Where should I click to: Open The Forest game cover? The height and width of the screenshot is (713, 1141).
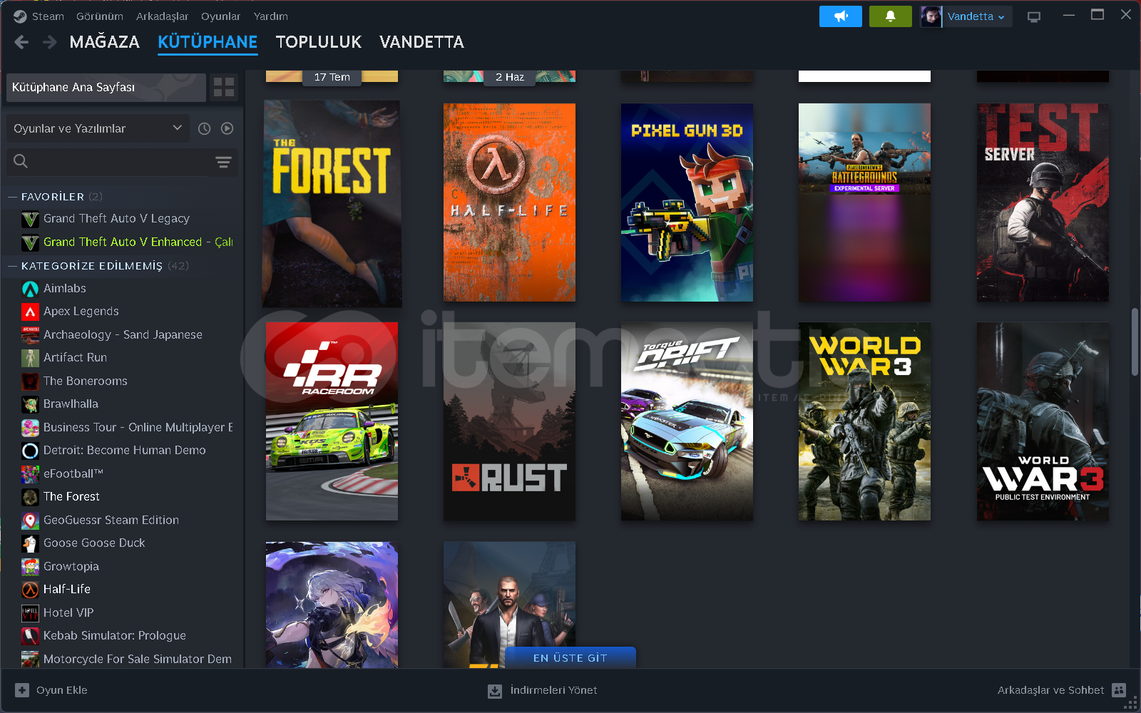tap(332, 203)
